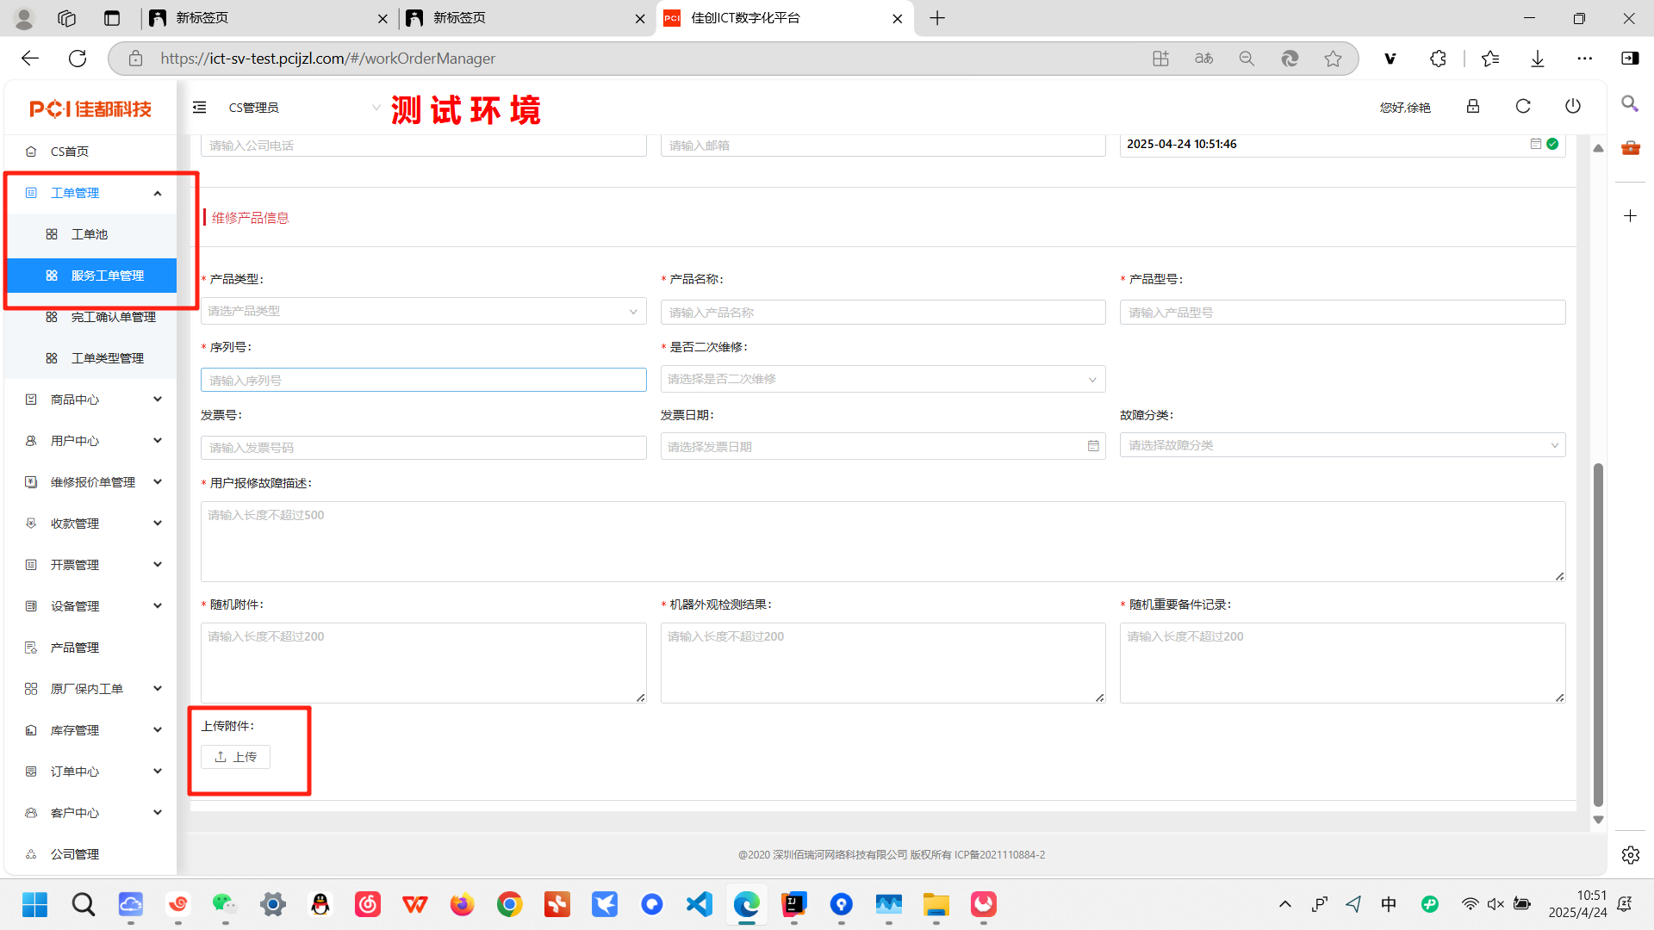Click the page vertical scrollbar thumb
Image resolution: width=1654 pixels, height=930 pixels.
1598,633
